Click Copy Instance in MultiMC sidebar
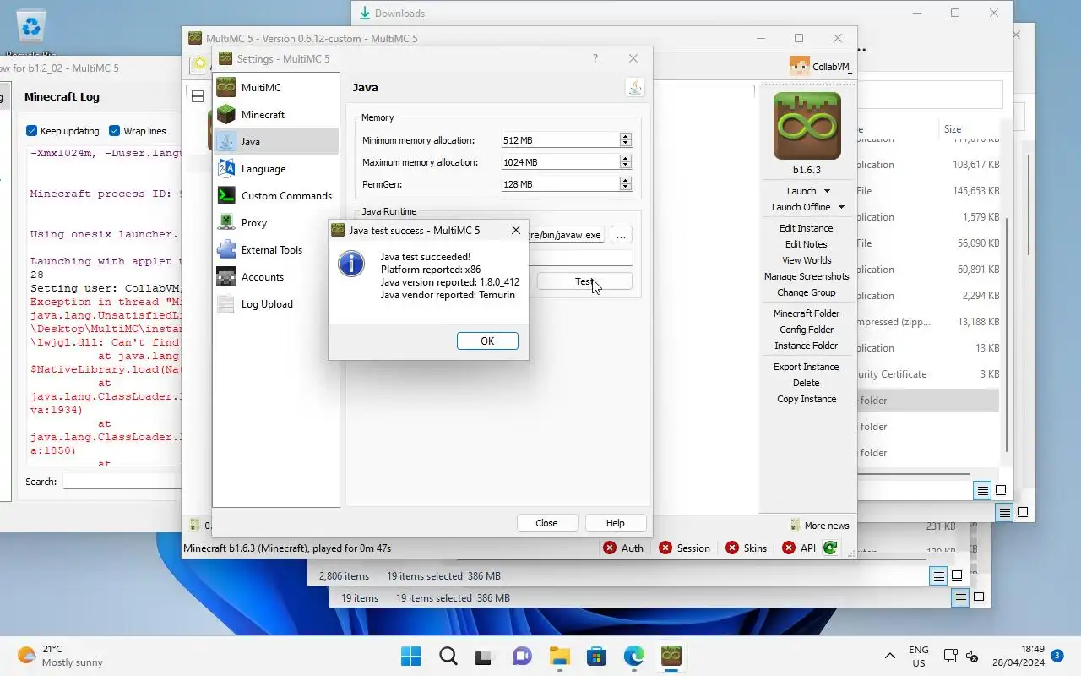 coord(806,399)
